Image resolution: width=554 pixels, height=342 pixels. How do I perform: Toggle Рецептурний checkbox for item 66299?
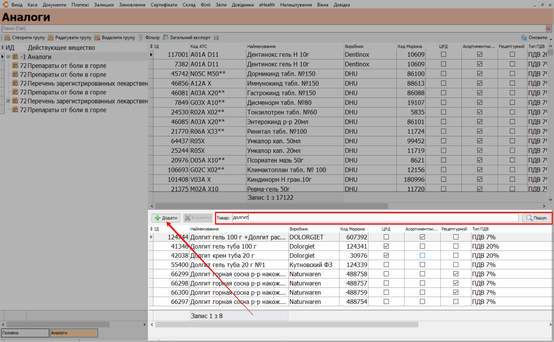tap(456, 274)
